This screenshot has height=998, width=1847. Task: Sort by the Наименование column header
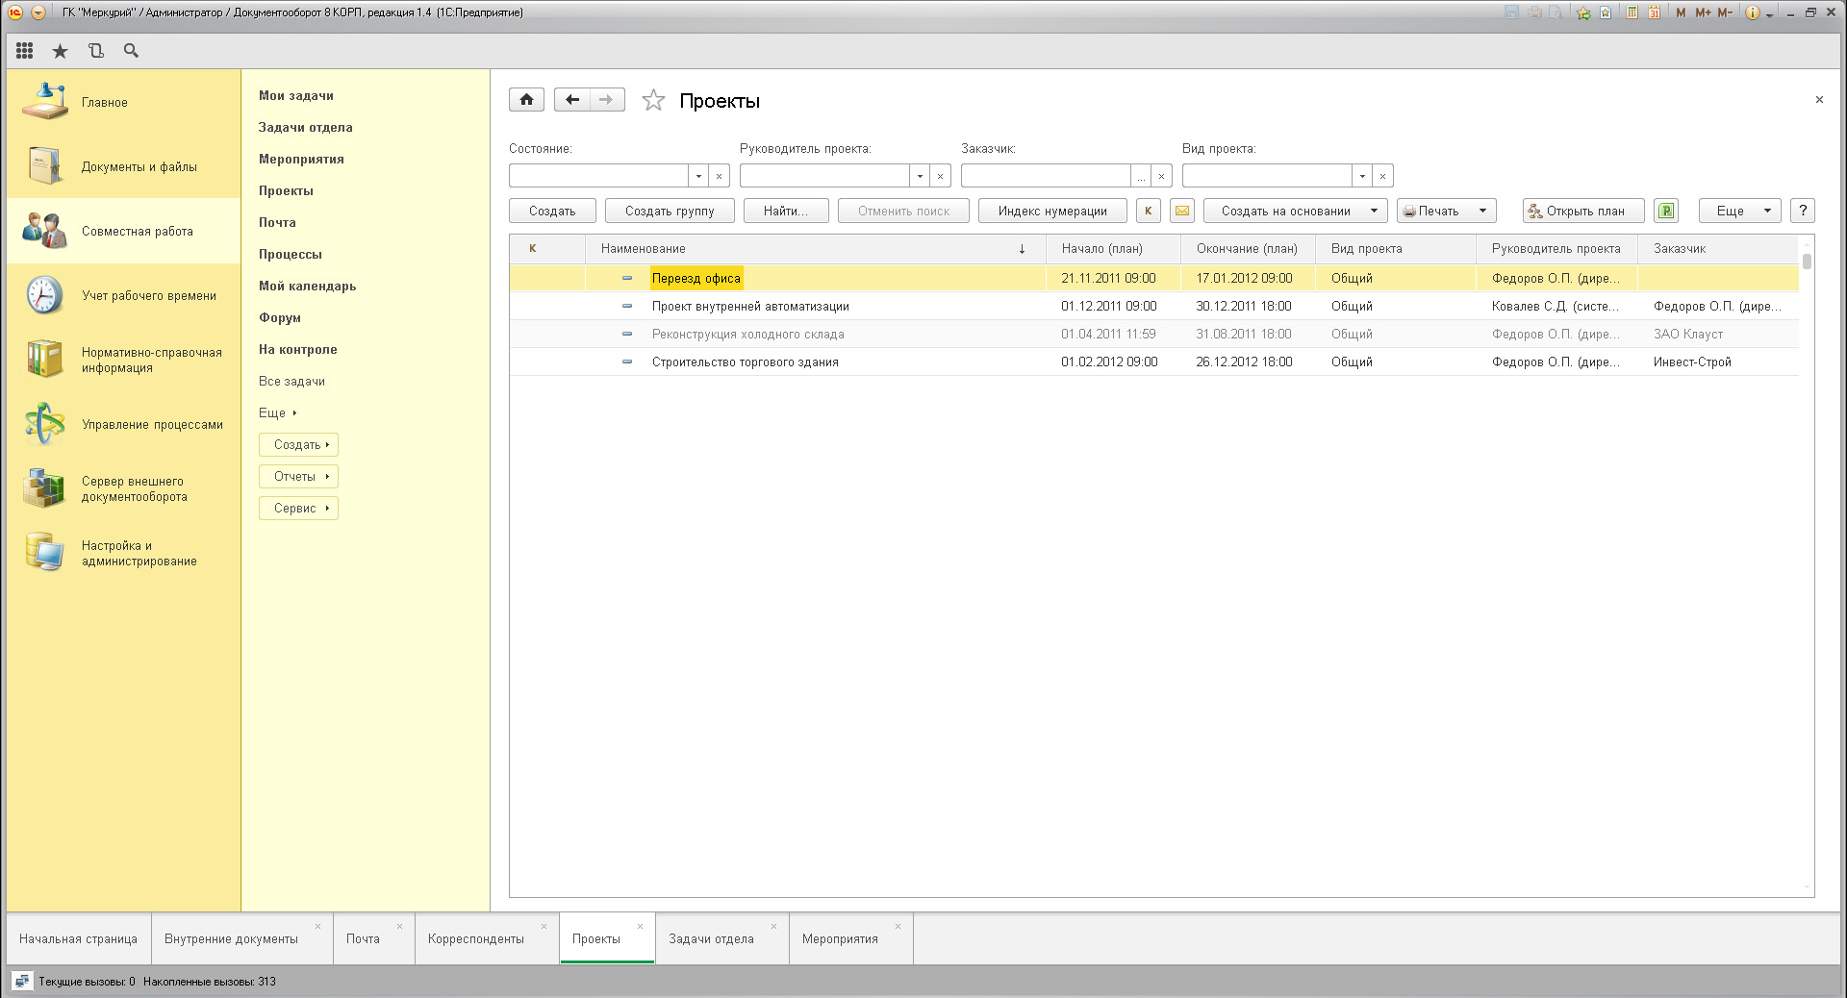[x=816, y=248]
